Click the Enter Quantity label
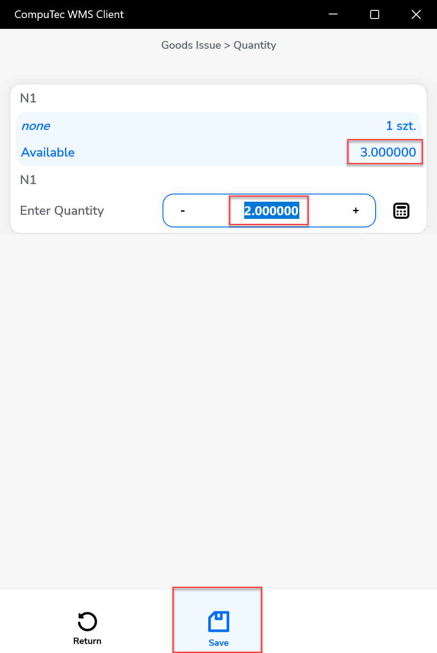 [x=62, y=210]
